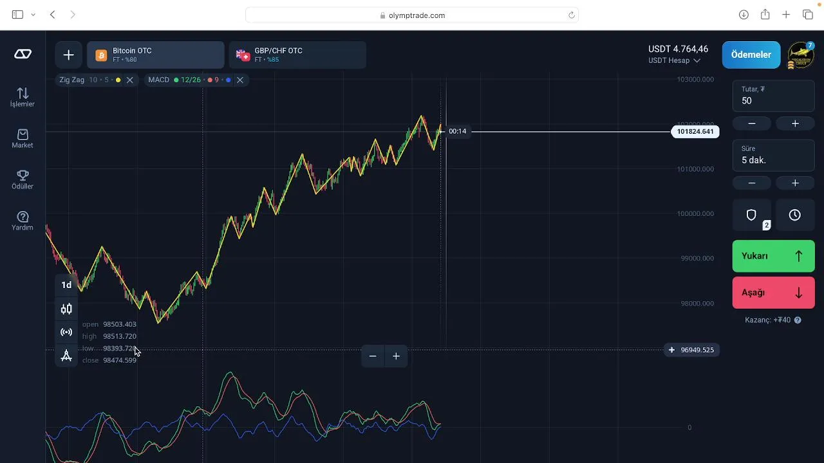The width and height of the screenshot is (824, 463).
Task: Open the drawing tools compass icon
Action: [66, 356]
